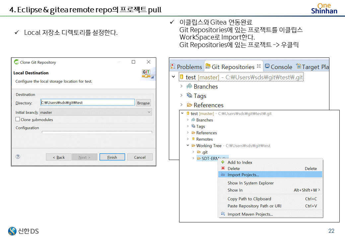Switch to the Problems tab
This screenshot has height=239, width=345.
[x=186, y=67]
